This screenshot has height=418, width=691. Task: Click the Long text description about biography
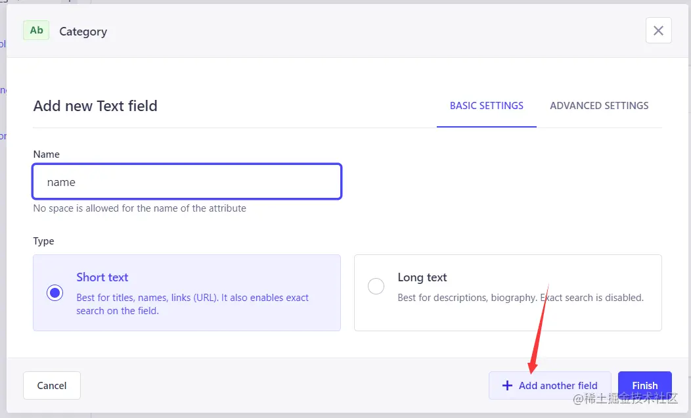pyautogui.click(x=520, y=298)
